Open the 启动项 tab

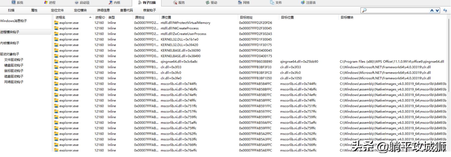tap(82, 3)
